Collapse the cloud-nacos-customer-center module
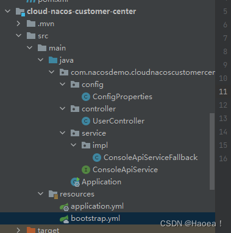Image resolution: width=231 pixels, height=233 pixels. [8, 11]
